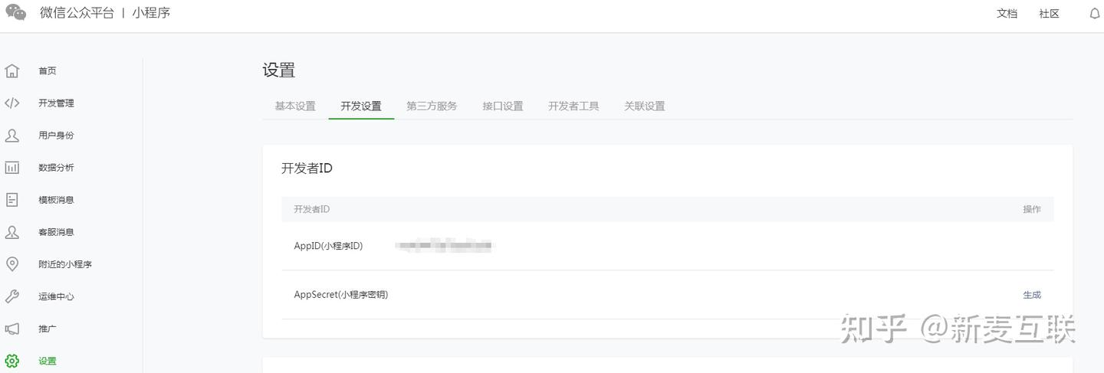Click the 生成 link for AppSecret
1104x373 pixels.
point(1032,295)
